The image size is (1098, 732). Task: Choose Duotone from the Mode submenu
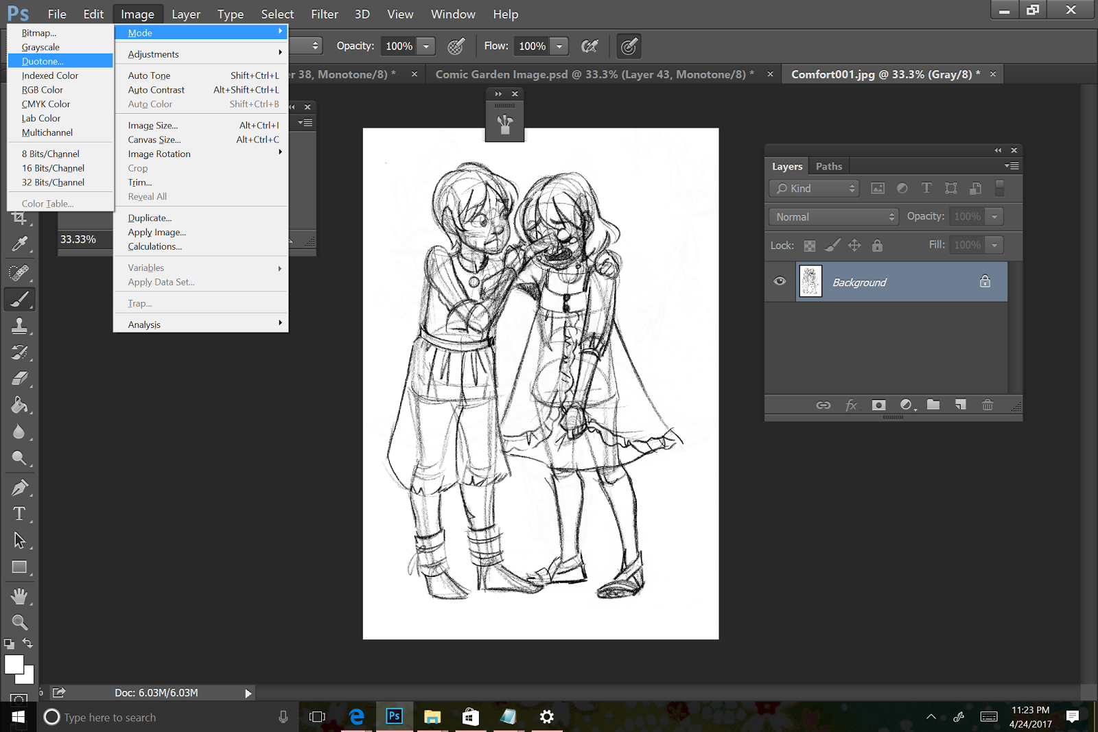(x=43, y=61)
